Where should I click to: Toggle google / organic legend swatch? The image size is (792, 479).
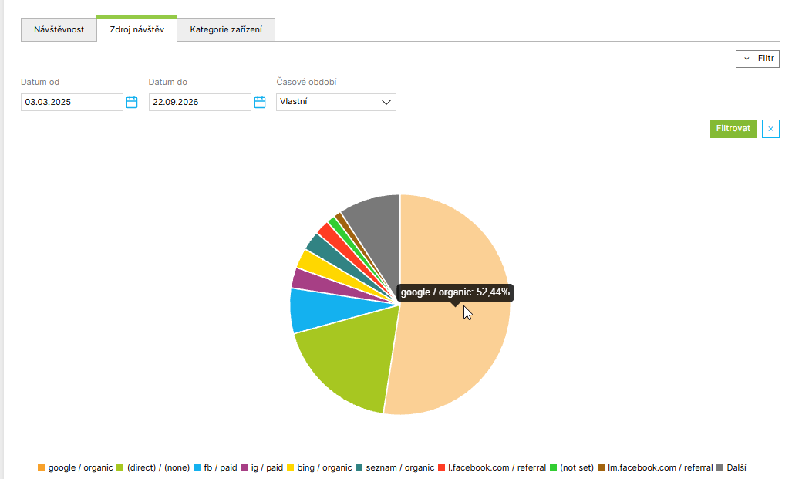pyautogui.click(x=42, y=468)
